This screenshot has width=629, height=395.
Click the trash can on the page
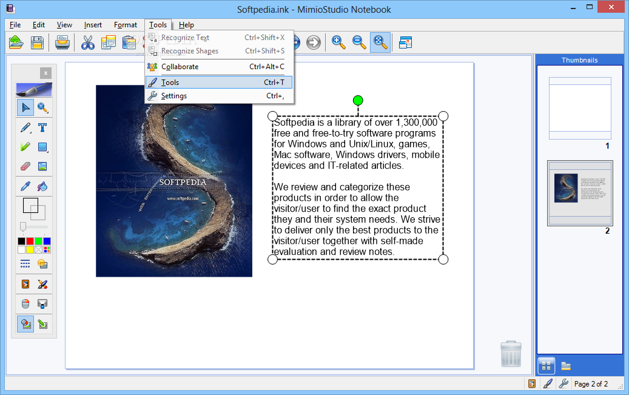[x=511, y=354]
